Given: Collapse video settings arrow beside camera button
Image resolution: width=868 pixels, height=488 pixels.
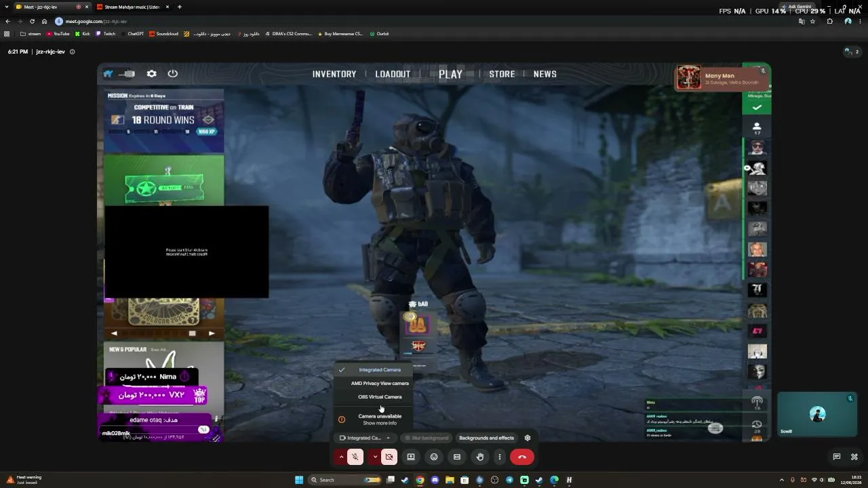Looking at the screenshot, I should click(x=375, y=457).
